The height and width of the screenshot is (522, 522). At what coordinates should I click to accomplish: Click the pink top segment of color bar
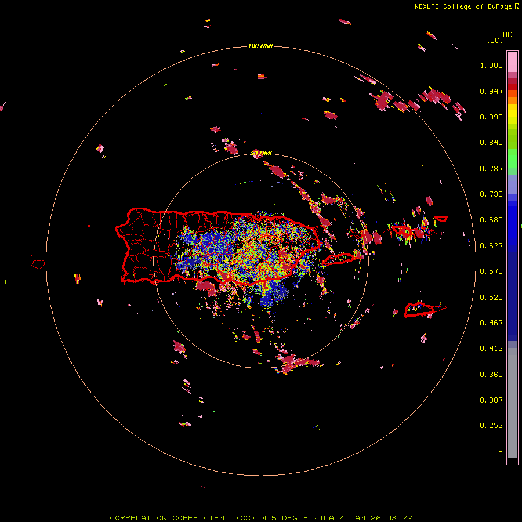[512, 62]
